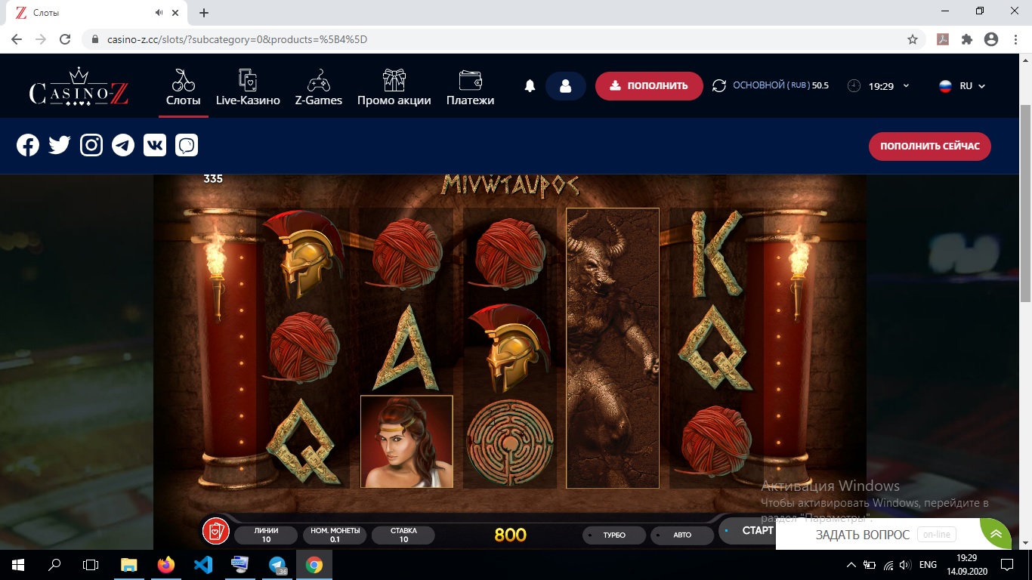Click the notifications bell icon

click(530, 86)
